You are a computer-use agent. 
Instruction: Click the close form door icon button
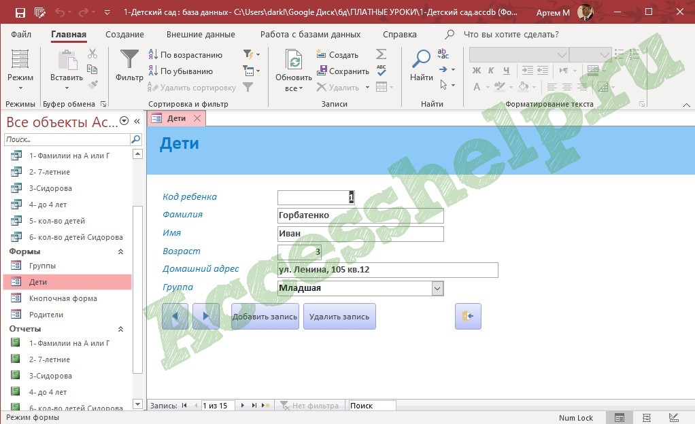click(x=468, y=317)
